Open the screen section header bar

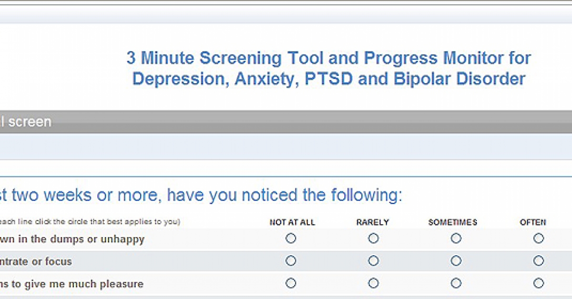coord(29,121)
